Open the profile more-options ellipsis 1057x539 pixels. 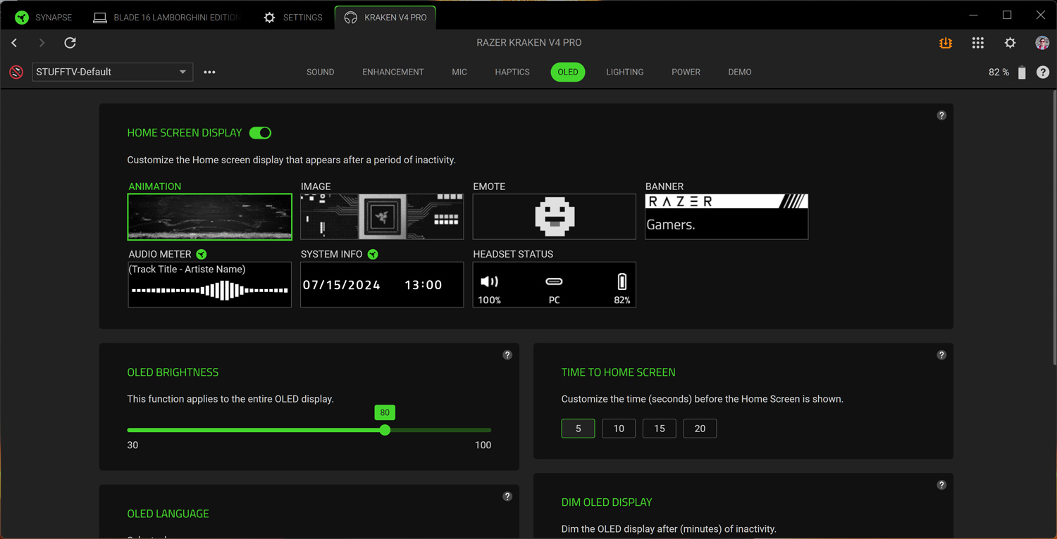(209, 72)
